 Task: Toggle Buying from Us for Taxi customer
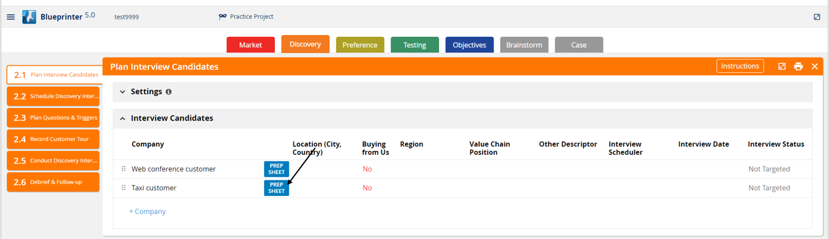point(368,188)
